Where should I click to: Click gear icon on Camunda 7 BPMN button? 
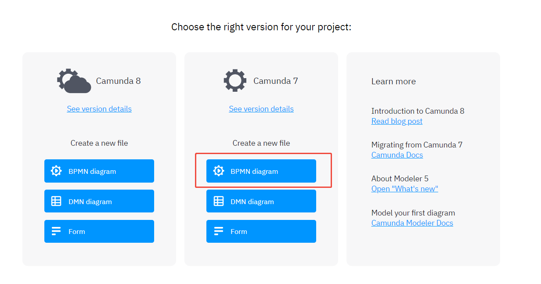218,171
